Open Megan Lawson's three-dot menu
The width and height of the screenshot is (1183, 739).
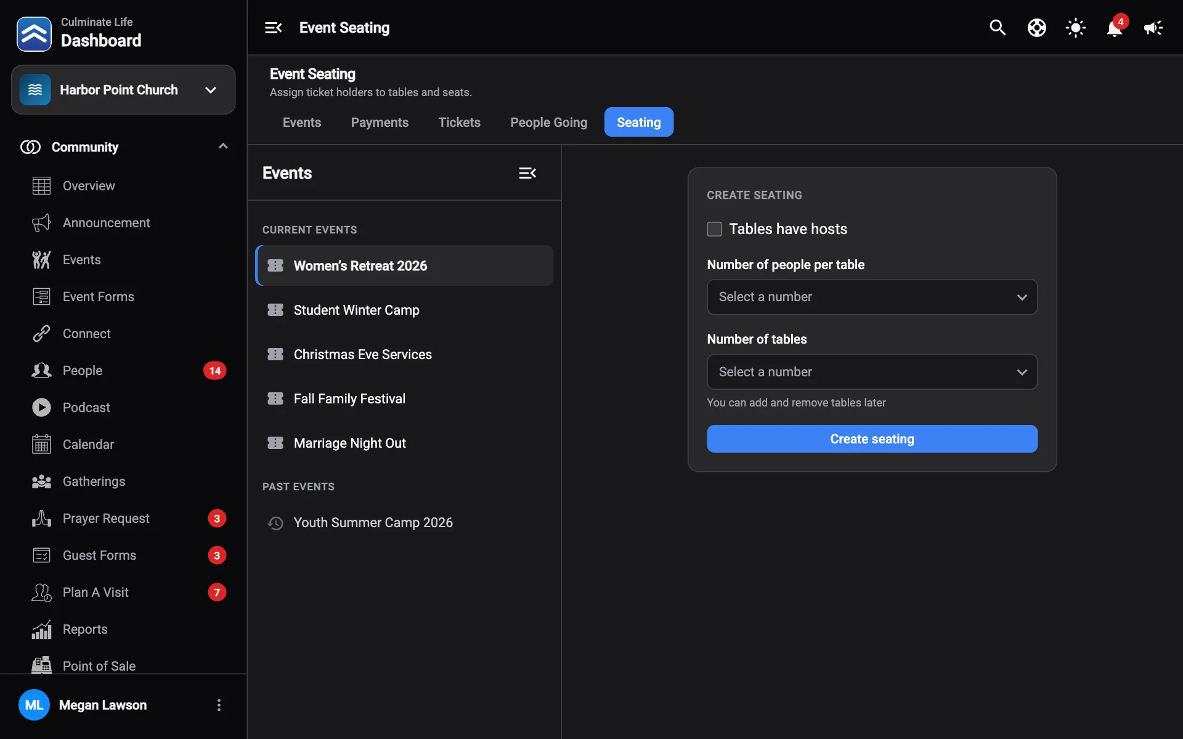click(x=219, y=705)
